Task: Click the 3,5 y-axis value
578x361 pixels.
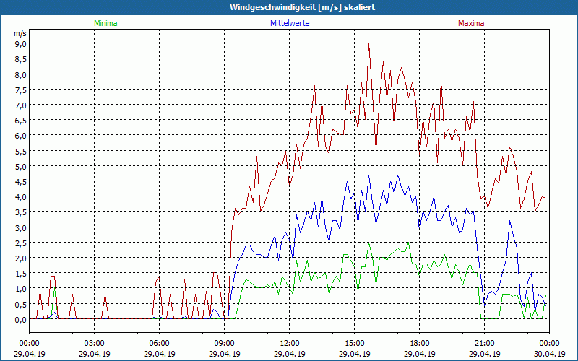Action: coord(21,212)
